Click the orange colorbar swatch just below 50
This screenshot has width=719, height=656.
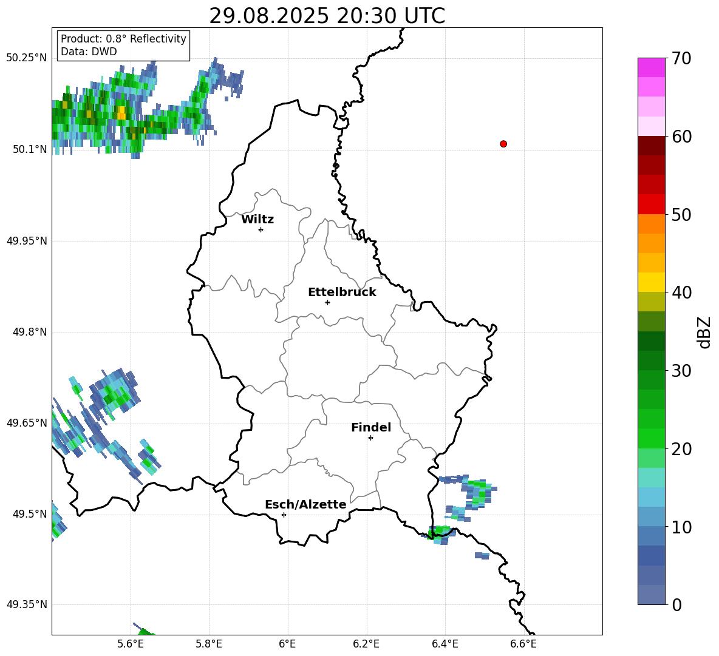[651, 224]
